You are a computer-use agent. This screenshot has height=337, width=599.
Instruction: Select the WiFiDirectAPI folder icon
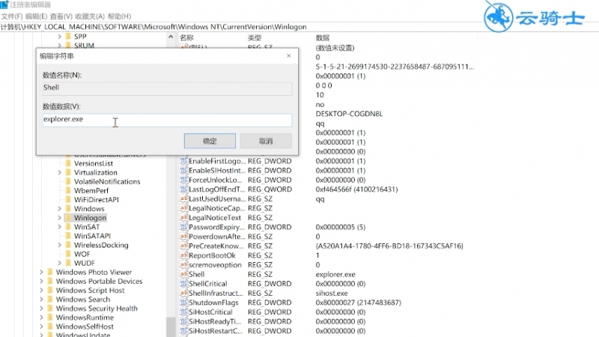coord(68,199)
